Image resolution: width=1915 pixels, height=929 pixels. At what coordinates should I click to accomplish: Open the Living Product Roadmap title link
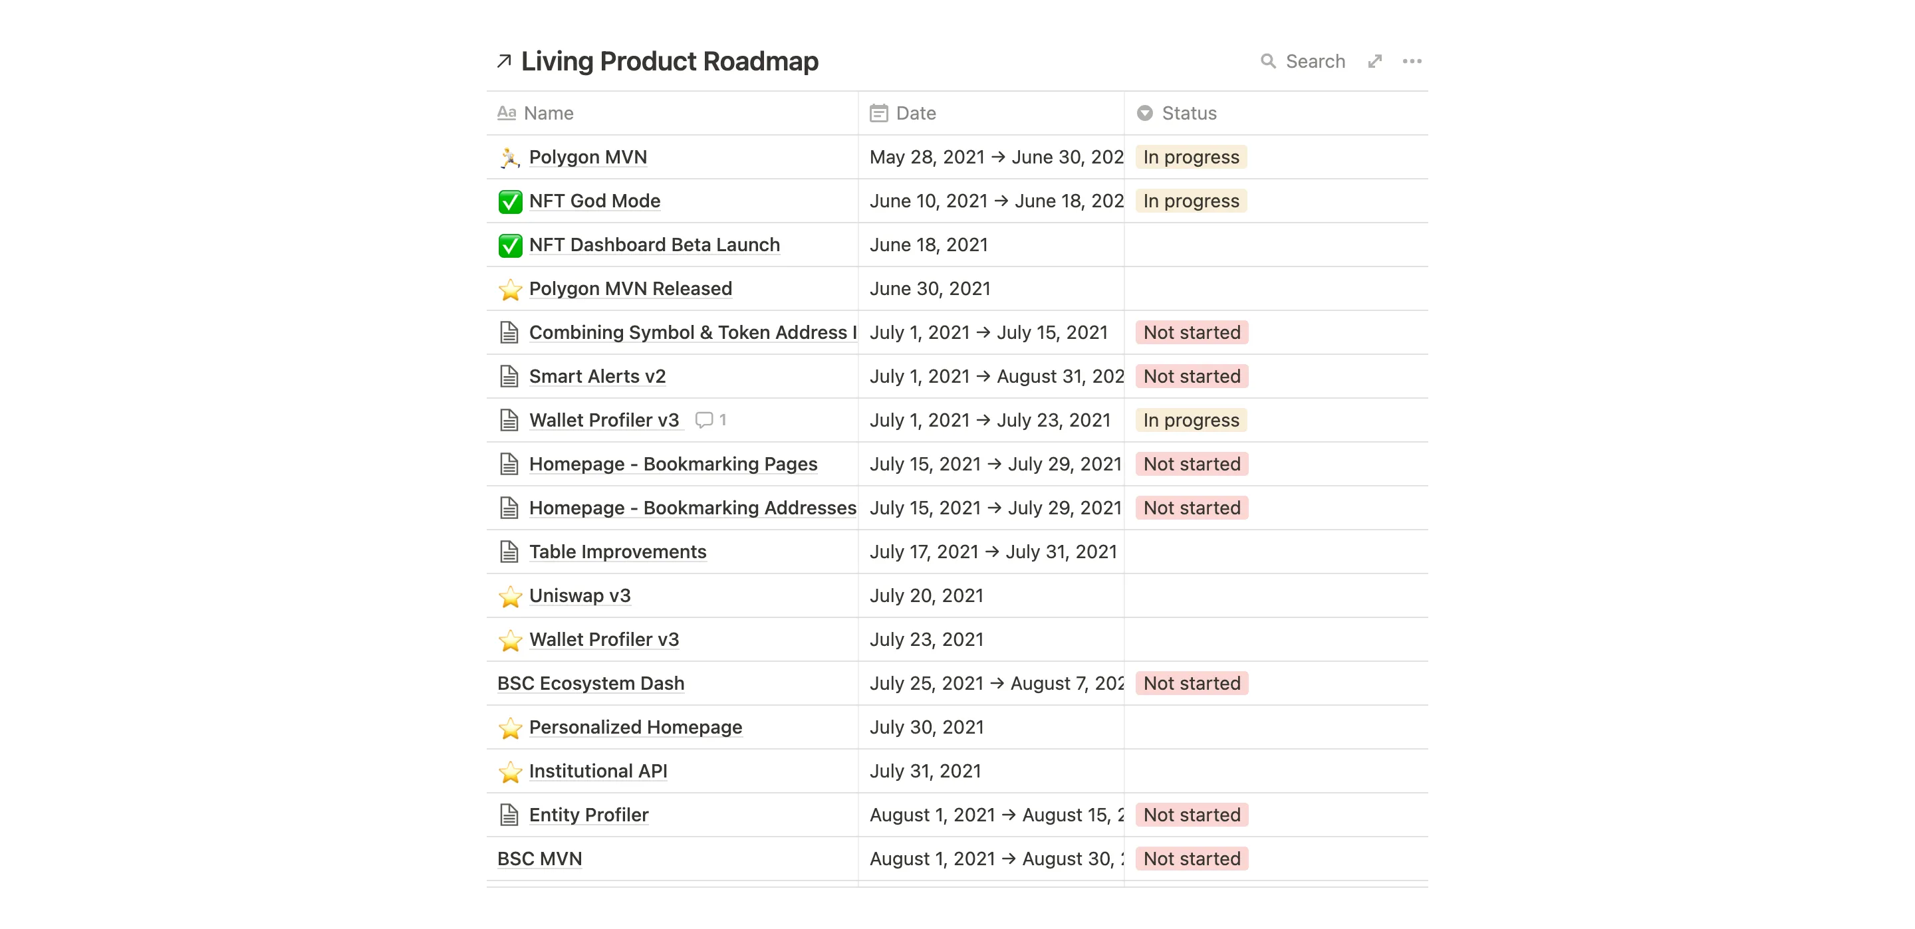click(669, 62)
